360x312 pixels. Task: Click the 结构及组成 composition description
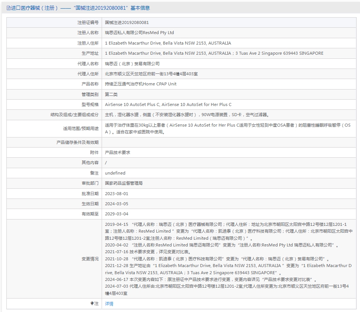click(187, 115)
